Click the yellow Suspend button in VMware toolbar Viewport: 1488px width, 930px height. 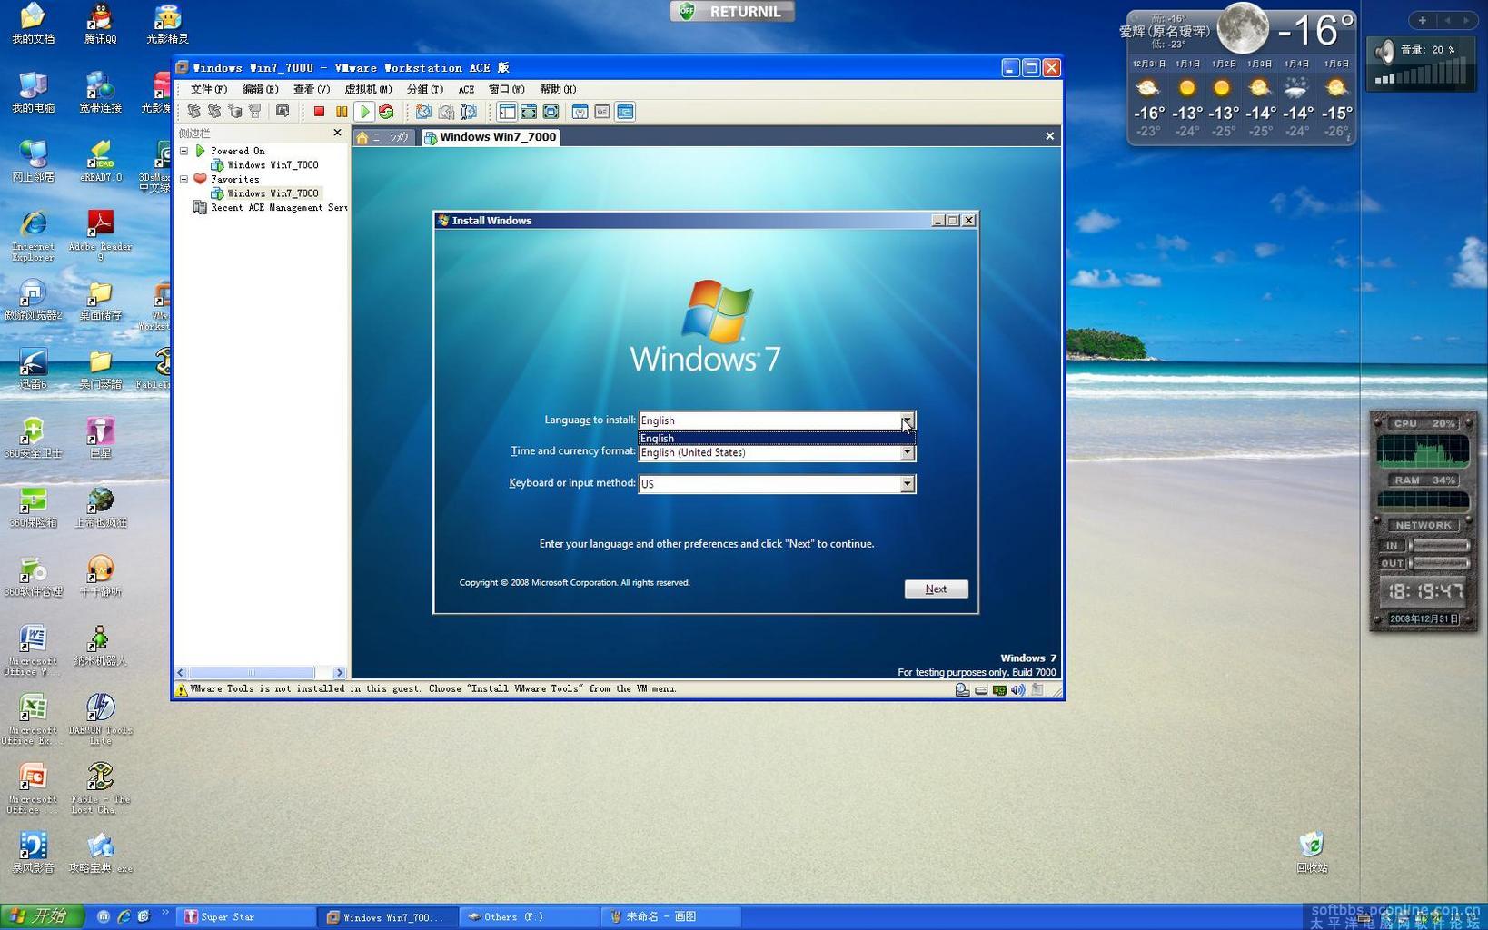[342, 112]
